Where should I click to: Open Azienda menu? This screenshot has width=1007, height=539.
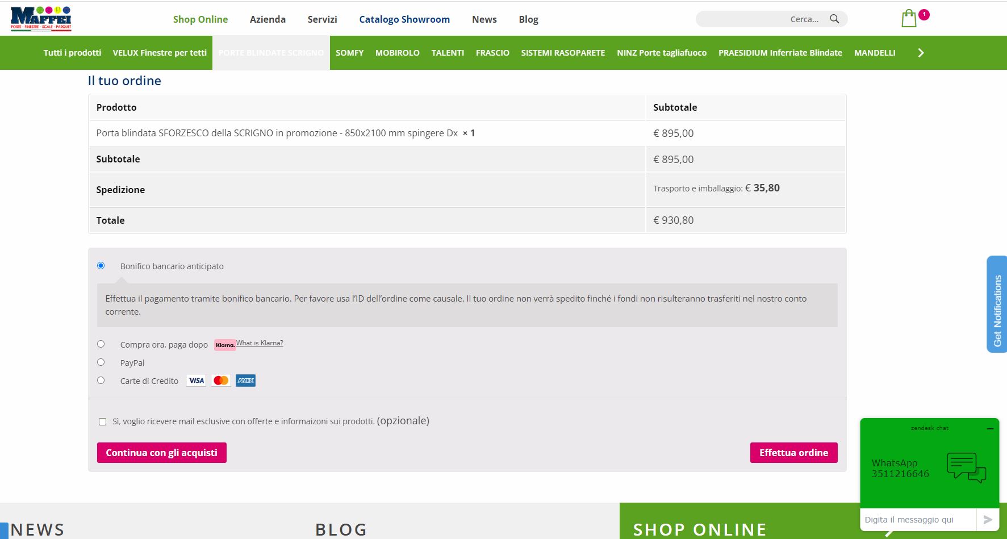click(268, 19)
